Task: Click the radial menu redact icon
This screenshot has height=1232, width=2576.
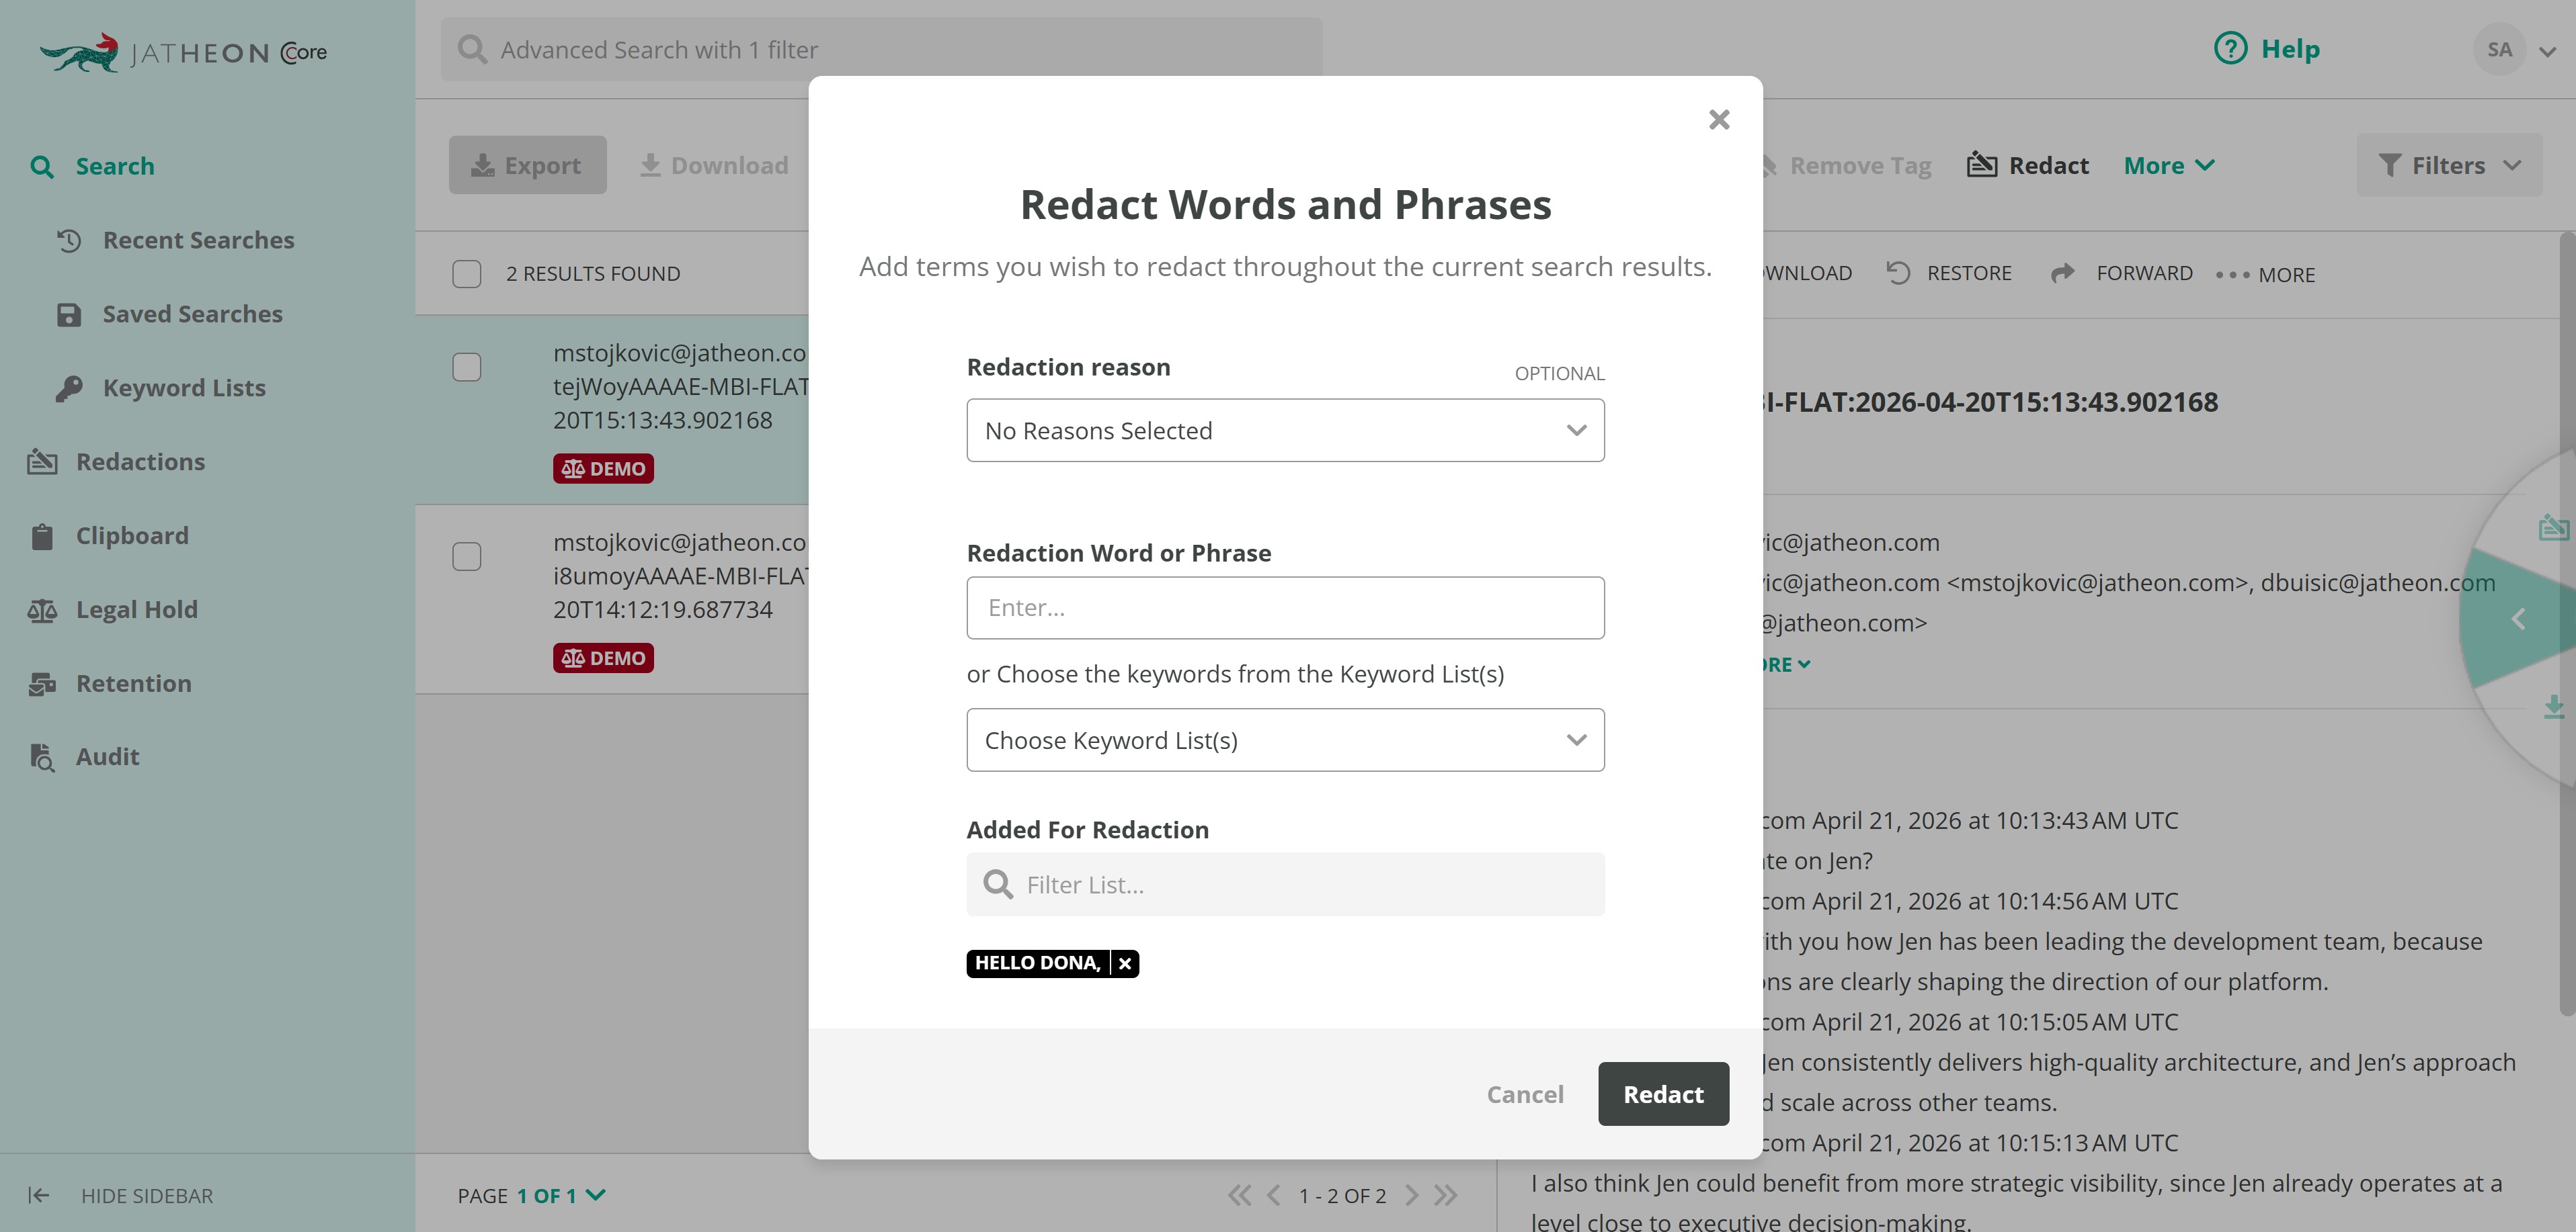Action: 2554,527
